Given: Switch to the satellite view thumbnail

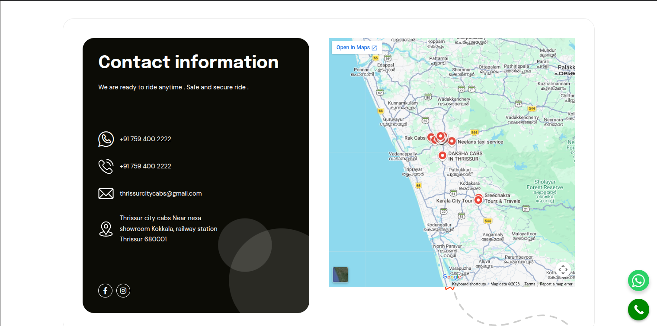Looking at the screenshot, I should (340, 275).
